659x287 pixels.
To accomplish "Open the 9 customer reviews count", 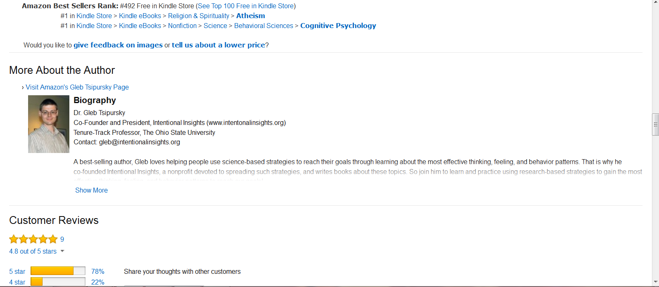I will pyautogui.click(x=62, y=239).
